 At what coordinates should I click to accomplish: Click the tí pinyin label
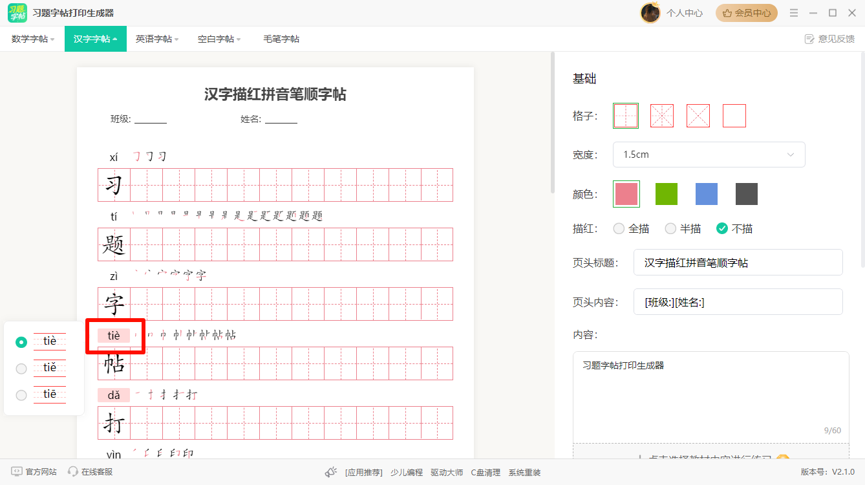click(114, 216)
